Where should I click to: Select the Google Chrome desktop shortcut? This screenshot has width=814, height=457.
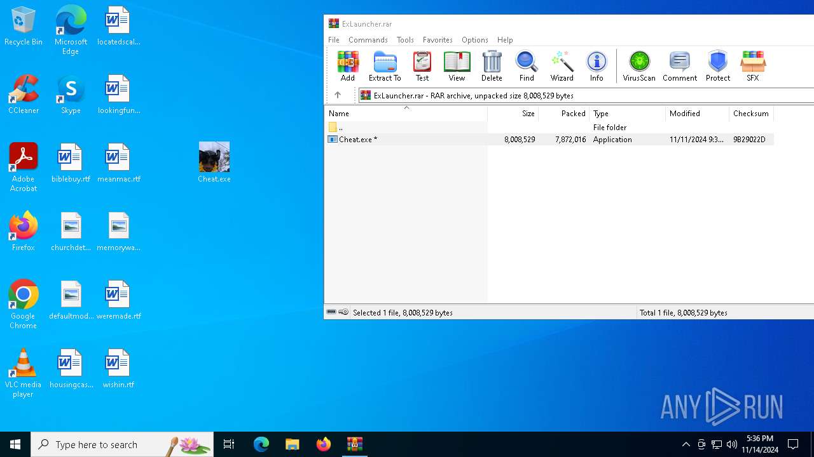point(24,305)
